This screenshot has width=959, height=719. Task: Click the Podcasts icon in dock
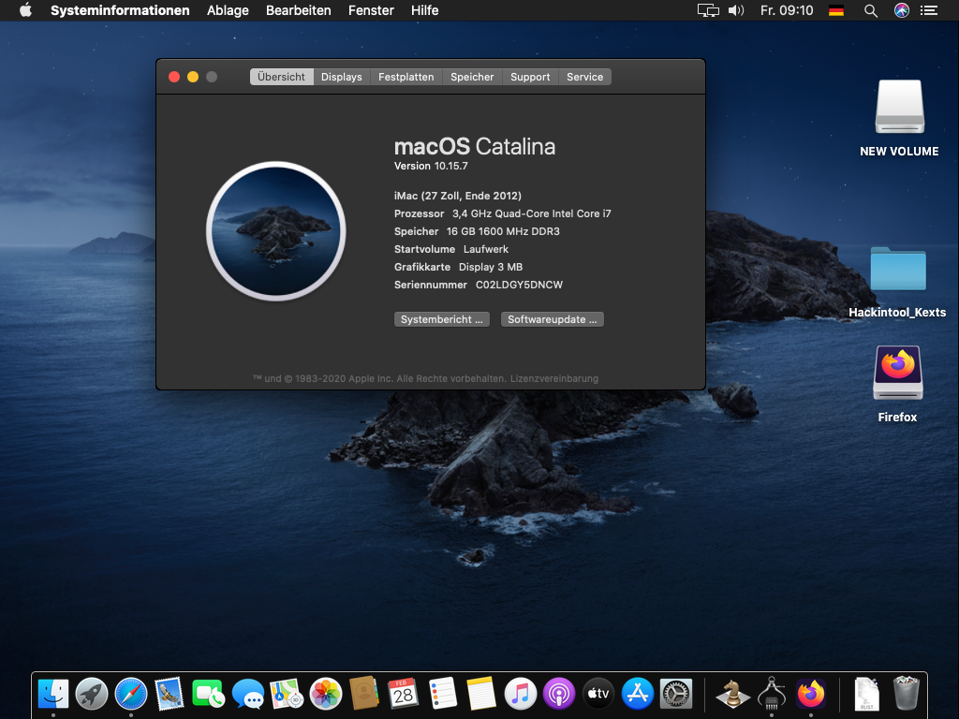pyautogui.click(x=558, y=694)
